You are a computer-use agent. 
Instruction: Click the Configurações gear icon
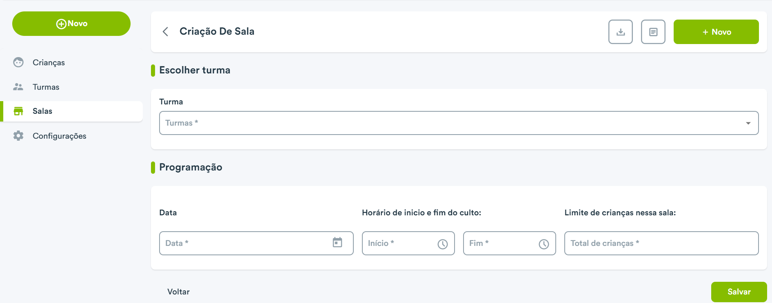[x=18, y=136]
